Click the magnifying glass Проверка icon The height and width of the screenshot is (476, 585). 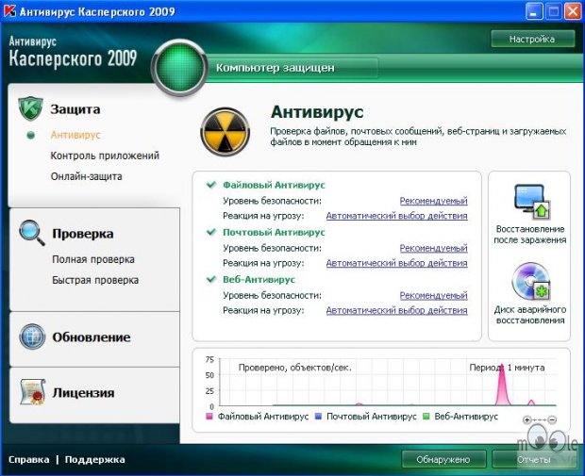coord(31,232)
